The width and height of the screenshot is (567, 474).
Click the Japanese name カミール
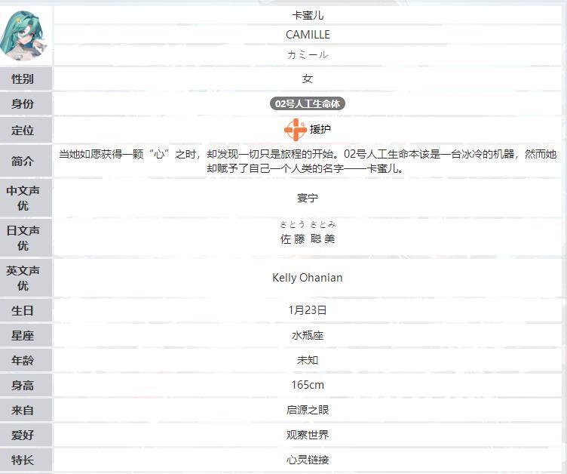pyautogui.click(x=308, y=55)
